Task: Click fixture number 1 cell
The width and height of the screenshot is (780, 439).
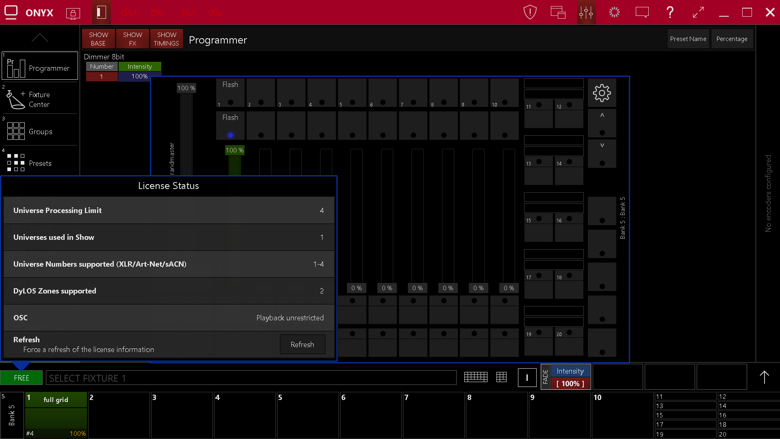Action: click(102, 76)
